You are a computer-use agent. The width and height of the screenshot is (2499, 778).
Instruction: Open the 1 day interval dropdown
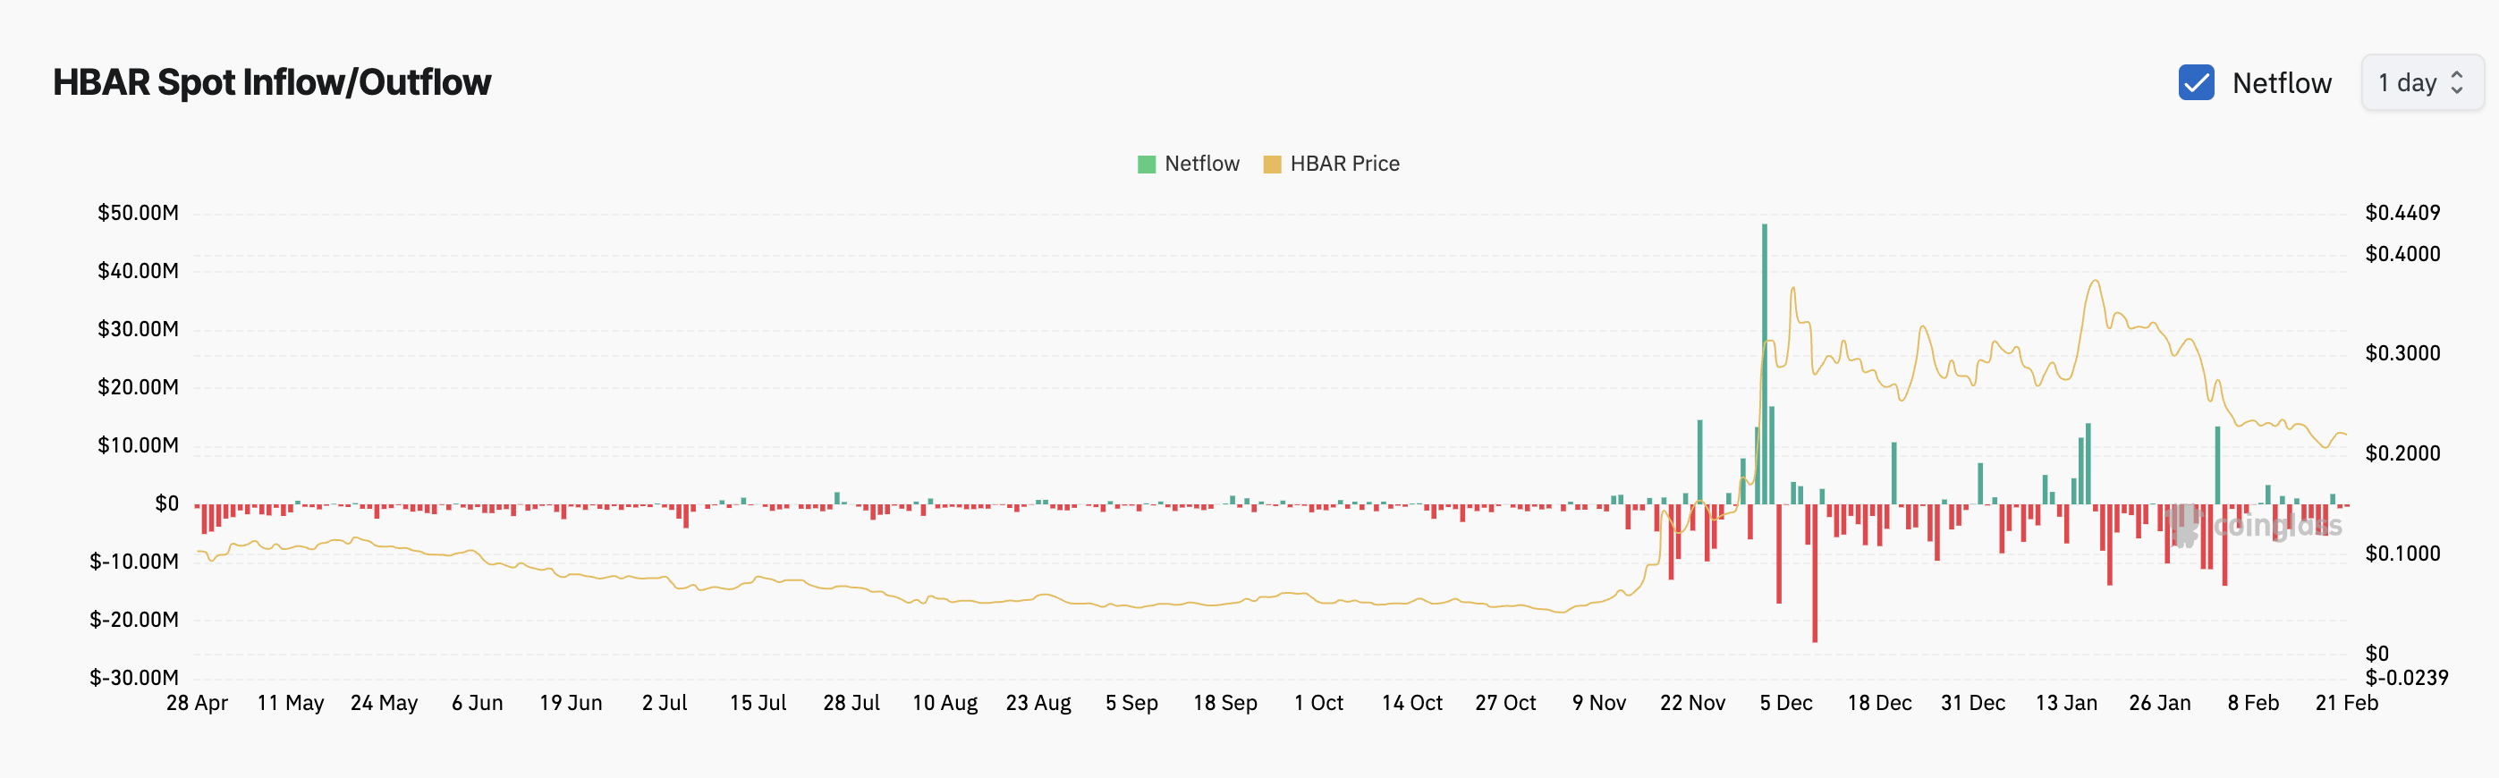(x=2420, y=82)
